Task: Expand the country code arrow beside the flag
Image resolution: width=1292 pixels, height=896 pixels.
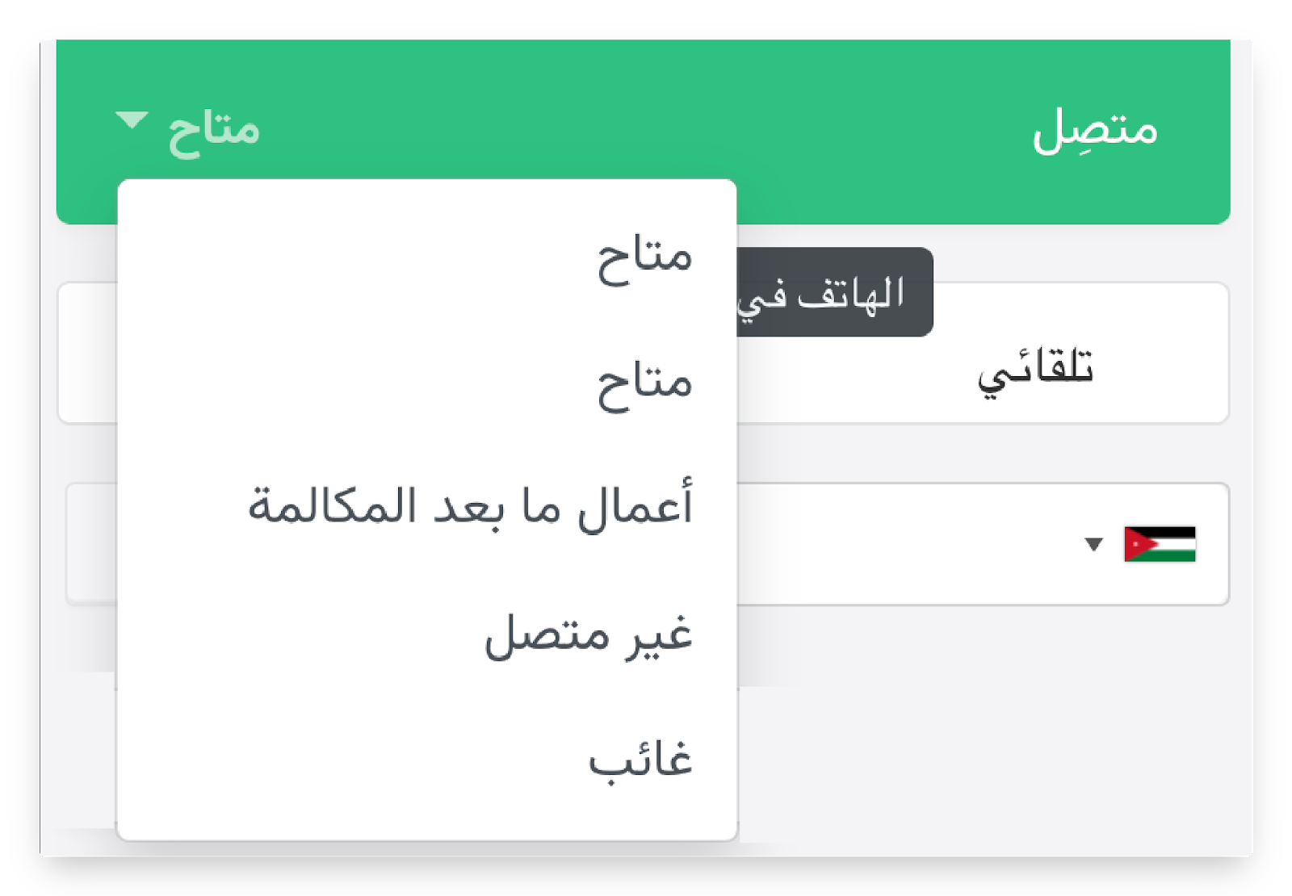Action: (1093, 544)
